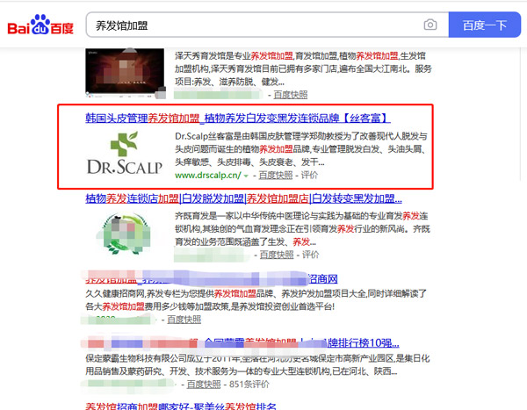This screenshot has height=410, width=527.
Task: Visit the www.drscalp.cn link
Action: [208, 175]
